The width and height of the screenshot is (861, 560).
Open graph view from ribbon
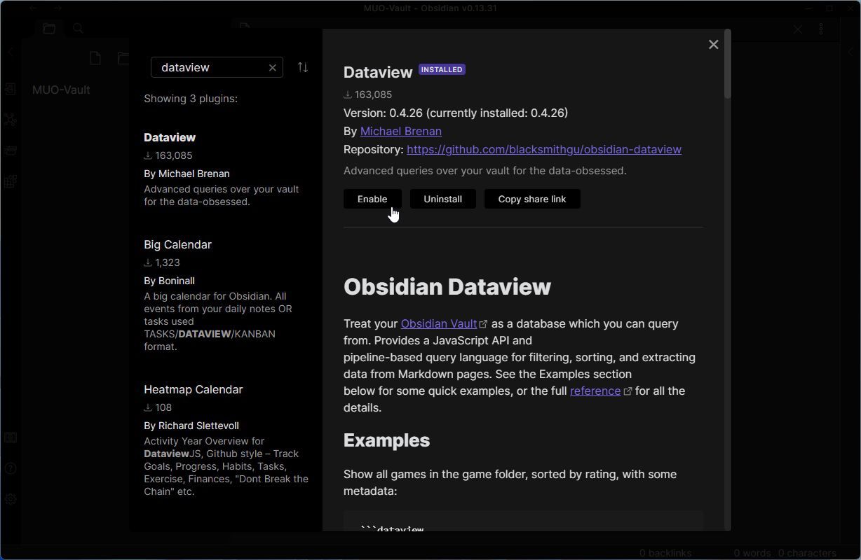click(11, 120)
